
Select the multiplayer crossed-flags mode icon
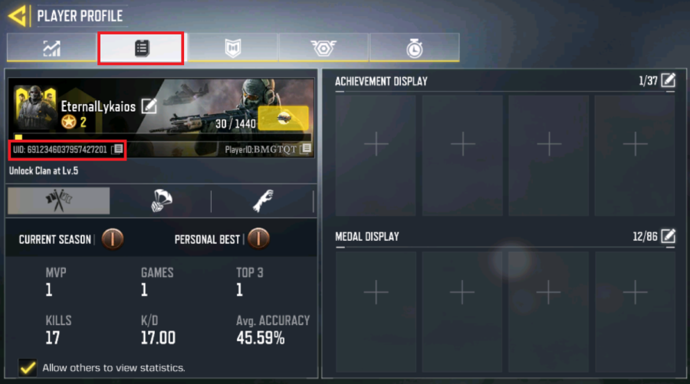pyautogui.click(x=58, y=200)
